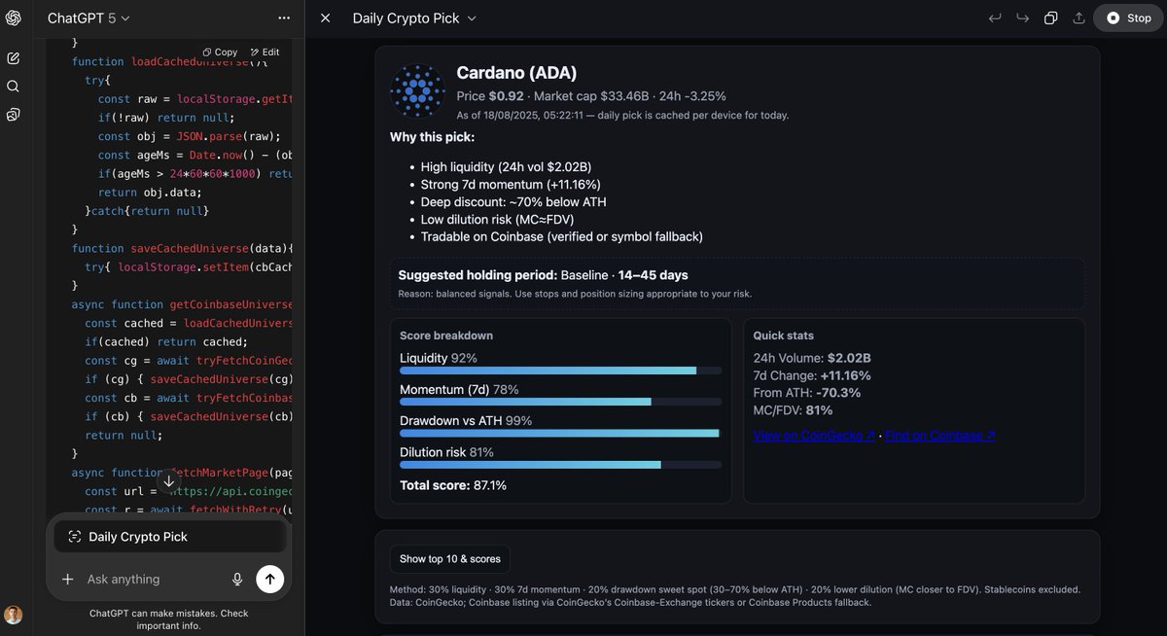Screen dimensions: 1167x636
Task: Open the library panel icon
Action: coord(13,115)
